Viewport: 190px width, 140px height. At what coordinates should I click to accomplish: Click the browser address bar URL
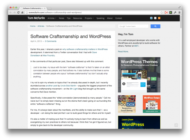click(x=55, y=12)
